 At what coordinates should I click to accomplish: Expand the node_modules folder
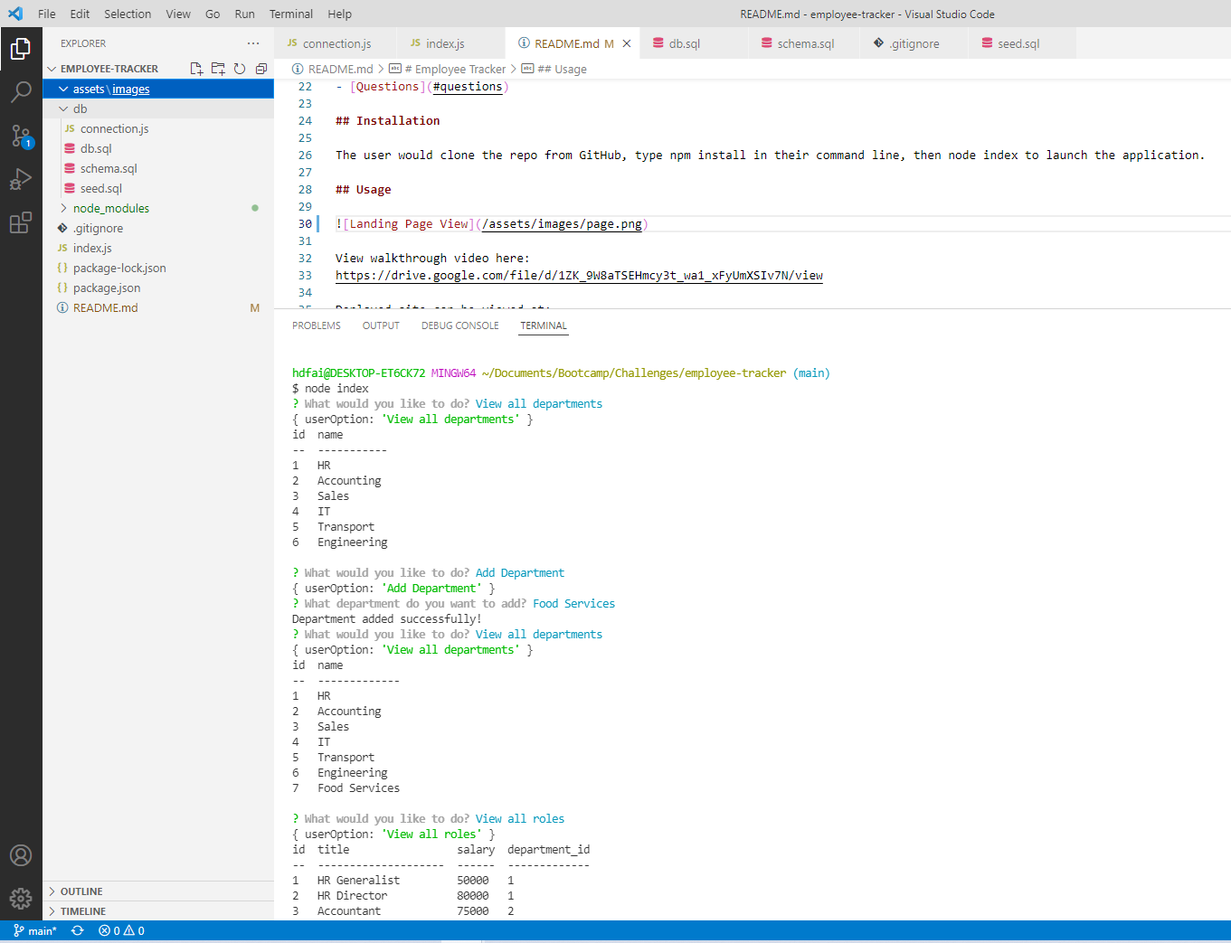[x=110, y=208]
